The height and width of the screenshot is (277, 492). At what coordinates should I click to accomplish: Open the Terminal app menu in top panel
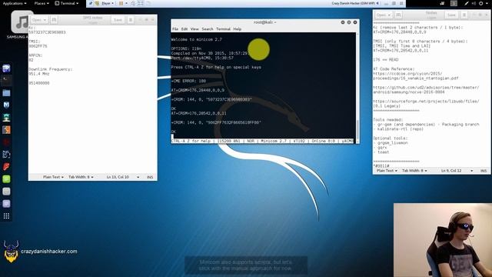point(67,3)
